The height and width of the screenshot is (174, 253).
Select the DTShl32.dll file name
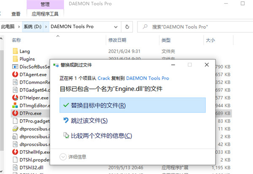click(32, 168)
